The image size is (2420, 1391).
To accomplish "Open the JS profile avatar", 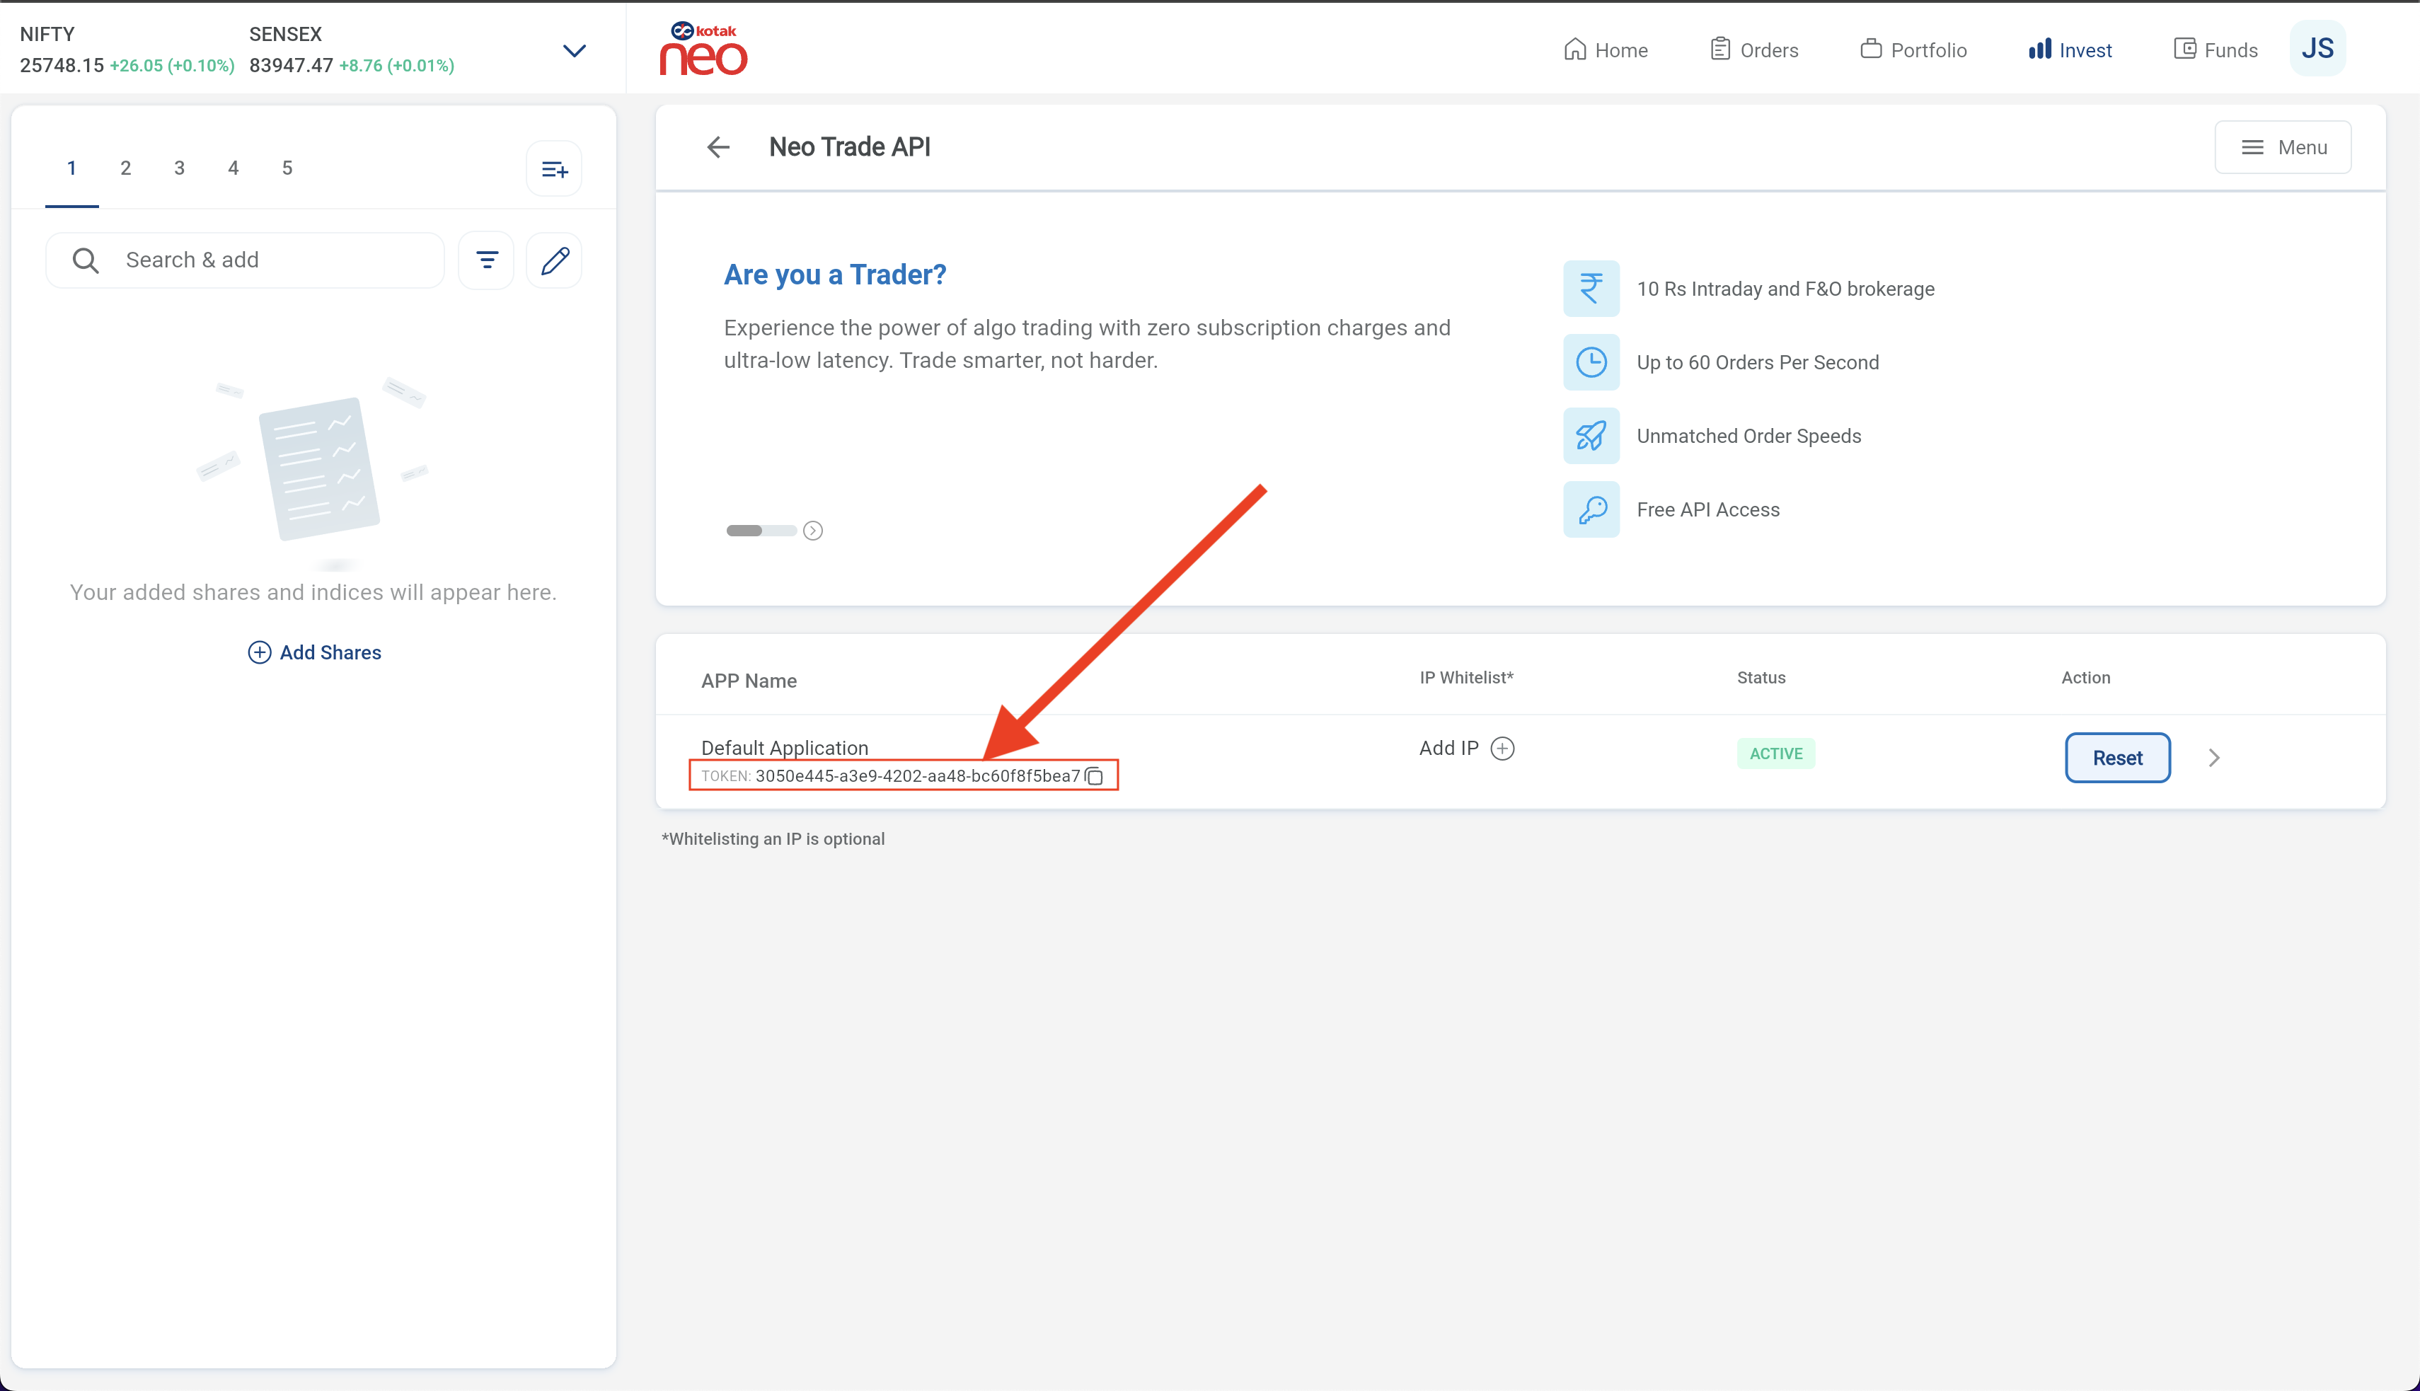I will (x=2318, y=49).
